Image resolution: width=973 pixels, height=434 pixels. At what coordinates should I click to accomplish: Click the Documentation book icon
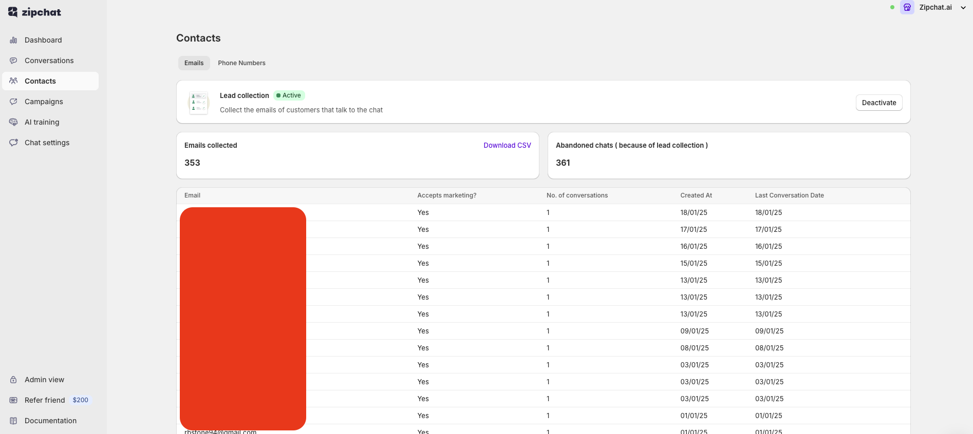click(13, 421)
